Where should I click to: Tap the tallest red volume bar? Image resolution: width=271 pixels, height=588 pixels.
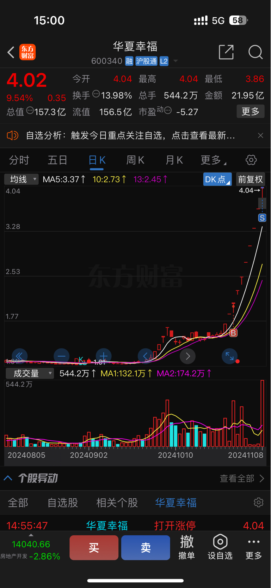262,413
